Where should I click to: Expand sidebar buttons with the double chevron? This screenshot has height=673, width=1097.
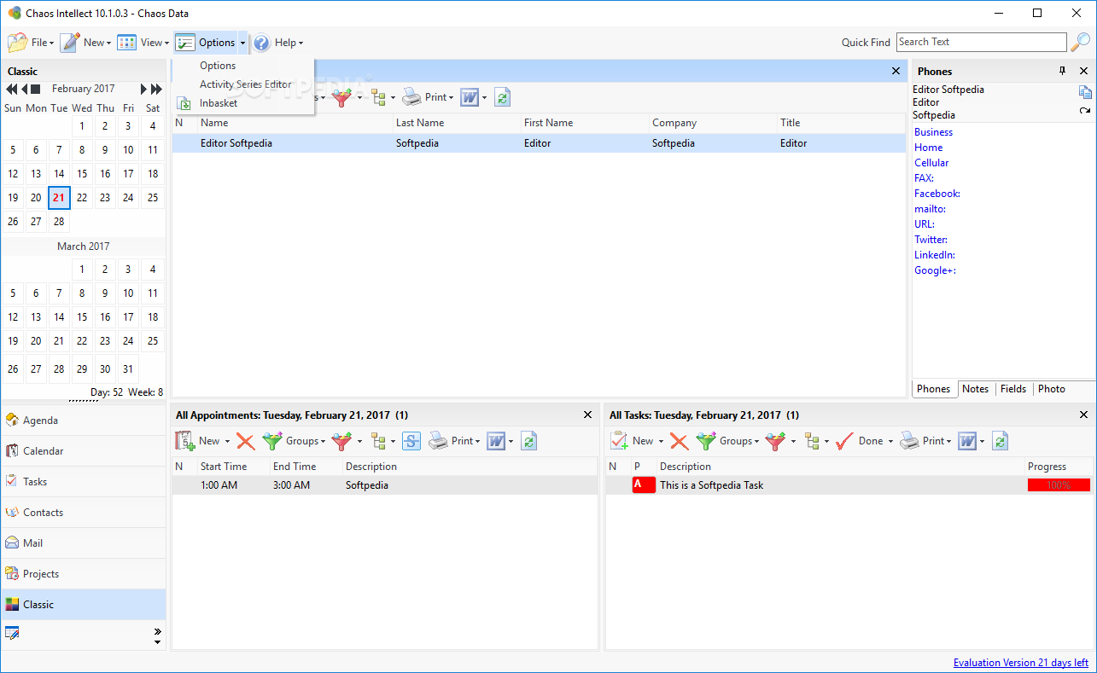pyautogui.click(x=157, y=631)
